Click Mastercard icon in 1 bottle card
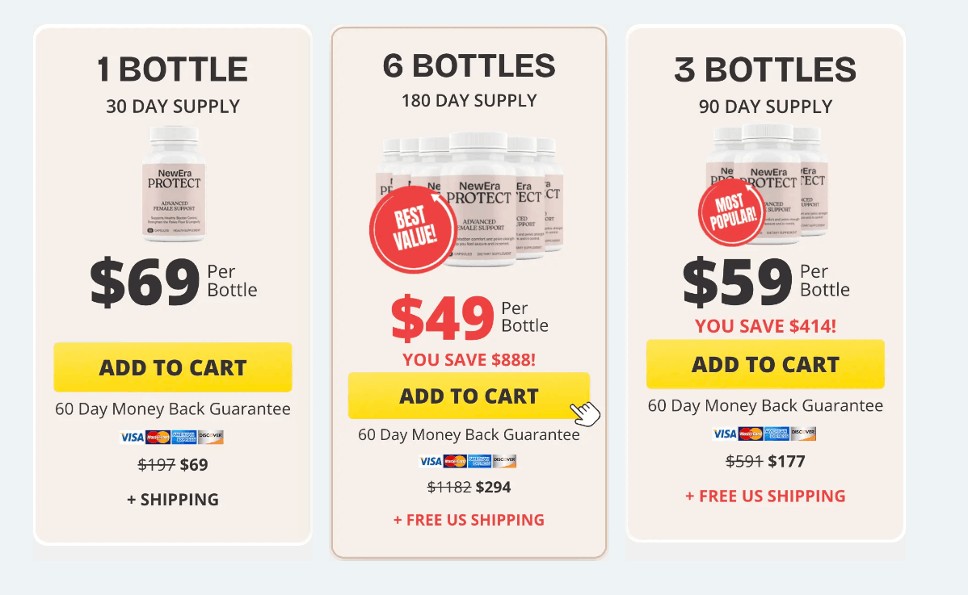968x595 pixels. [158, 437]
